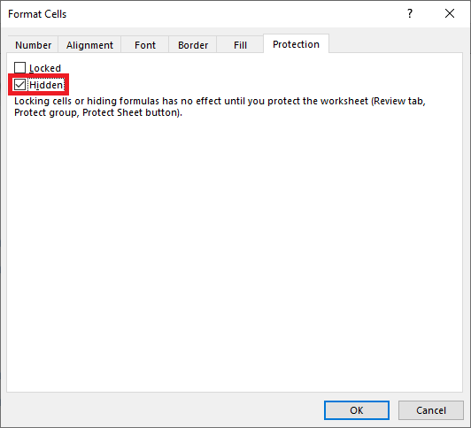
Task: Click the 'Protect Sheet button' text line
Action: click(98, 112)
